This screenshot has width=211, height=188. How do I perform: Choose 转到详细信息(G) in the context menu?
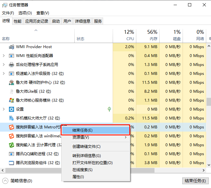coord(96,156)
